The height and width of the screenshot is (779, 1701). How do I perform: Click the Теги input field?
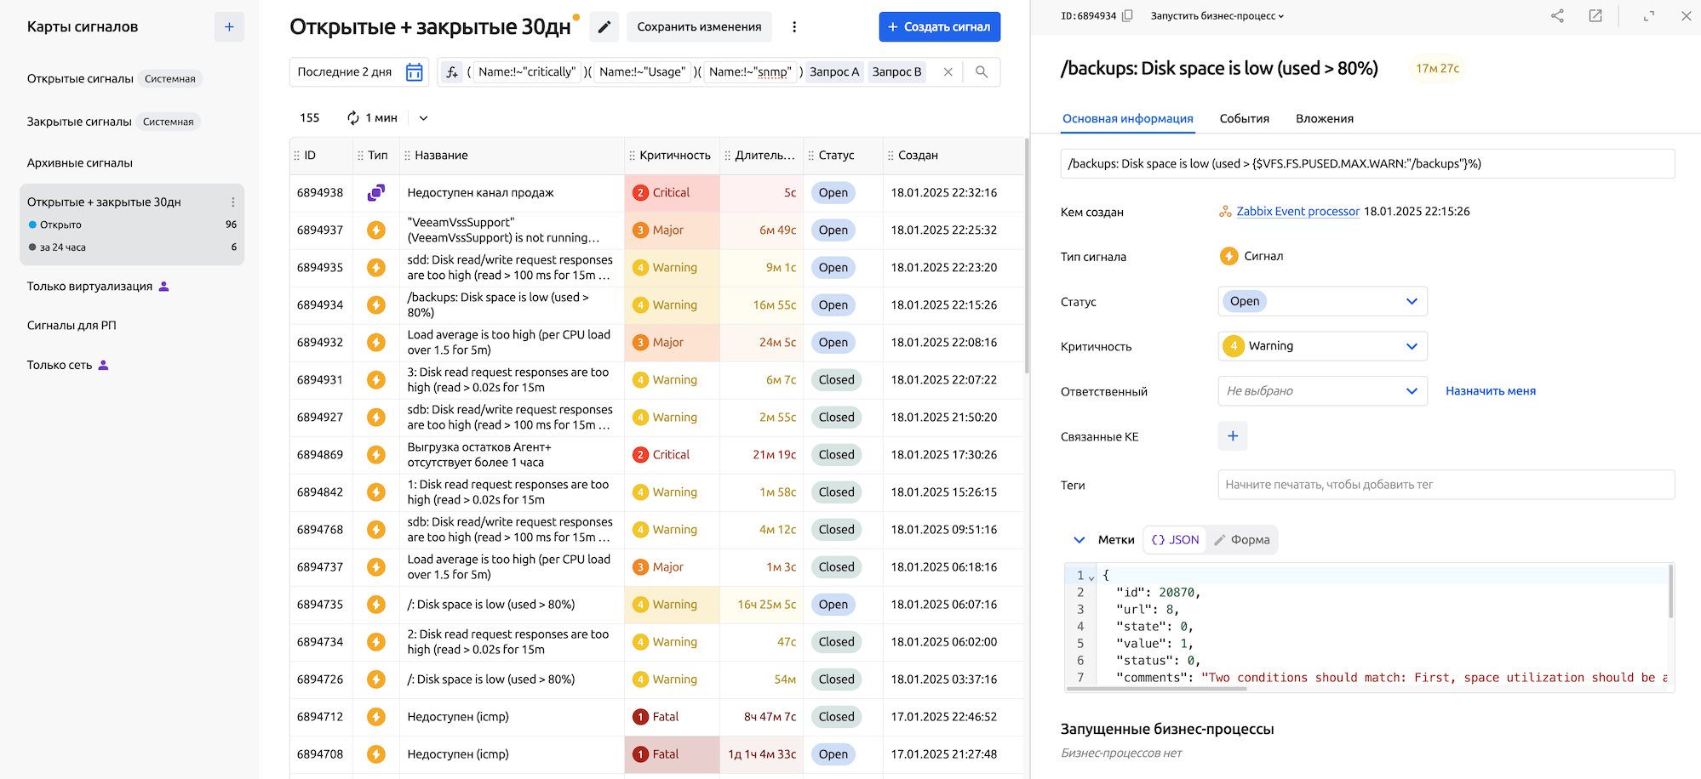(x=1446, y=485)
